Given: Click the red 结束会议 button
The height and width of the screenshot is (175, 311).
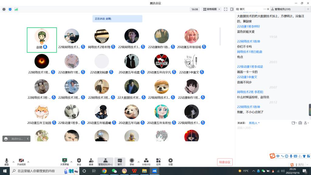Looking at the screenshot, I should [x=225, y=162].
